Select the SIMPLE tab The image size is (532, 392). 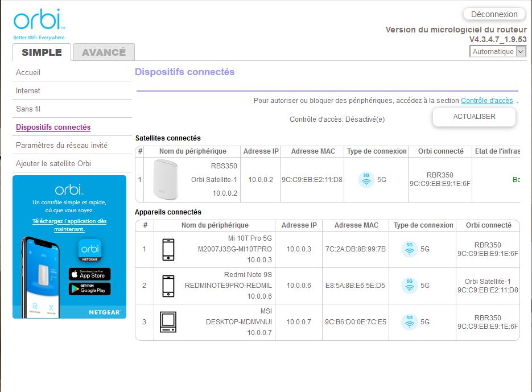click(42, 52)
